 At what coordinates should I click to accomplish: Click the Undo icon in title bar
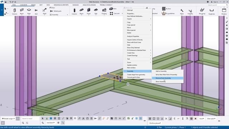click(10, 2)
